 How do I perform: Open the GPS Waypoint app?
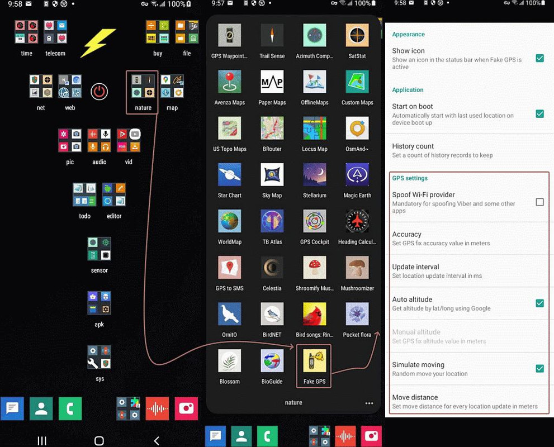[x=229, y=35]
